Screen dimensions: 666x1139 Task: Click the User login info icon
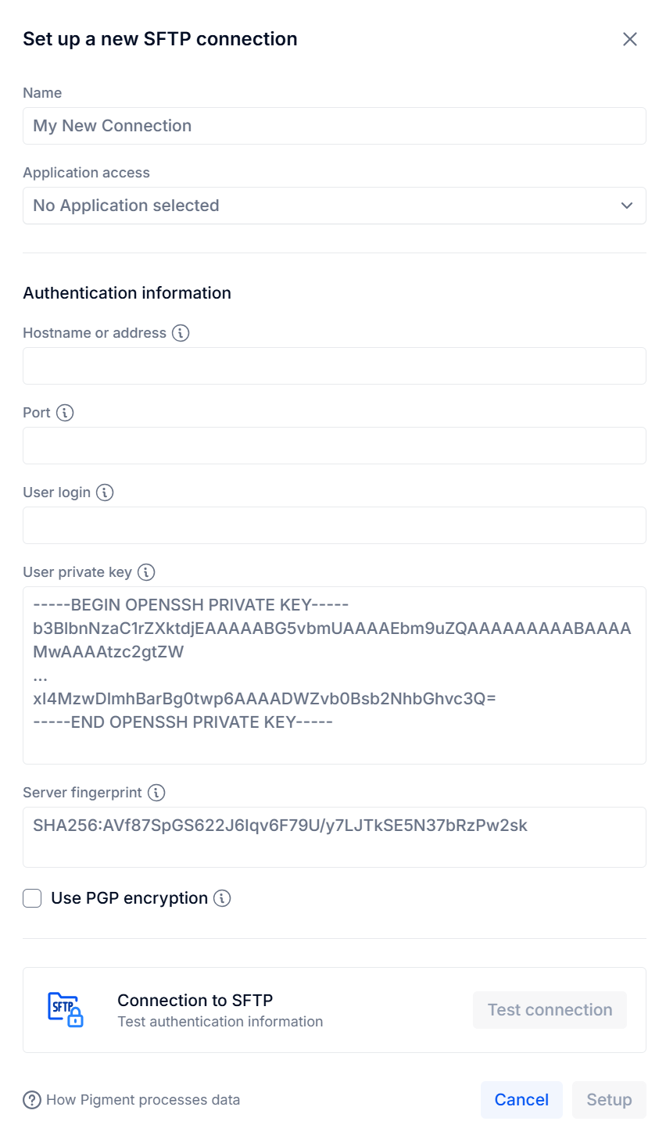pyautogui.click(x=105, y=492)
